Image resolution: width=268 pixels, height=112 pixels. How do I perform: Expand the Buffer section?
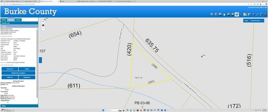(19, 106)
